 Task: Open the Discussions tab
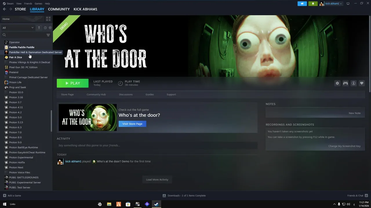126,94
